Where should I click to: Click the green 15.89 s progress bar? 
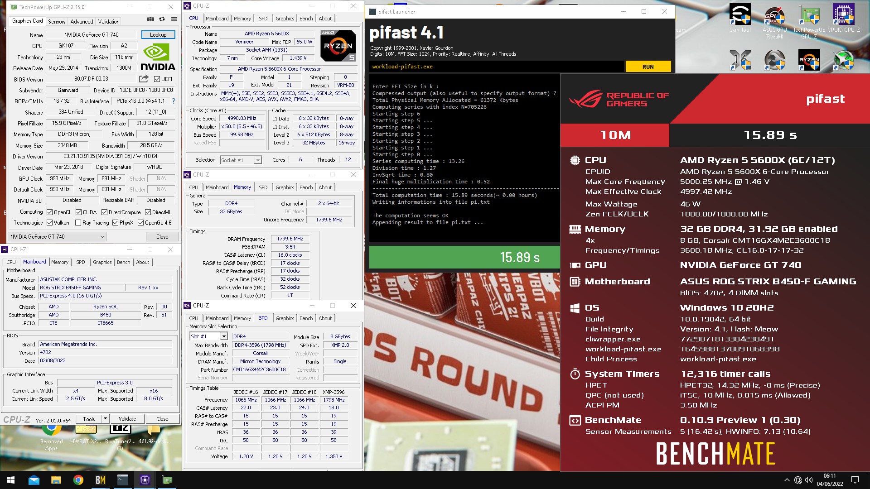[x=464, y=257]
